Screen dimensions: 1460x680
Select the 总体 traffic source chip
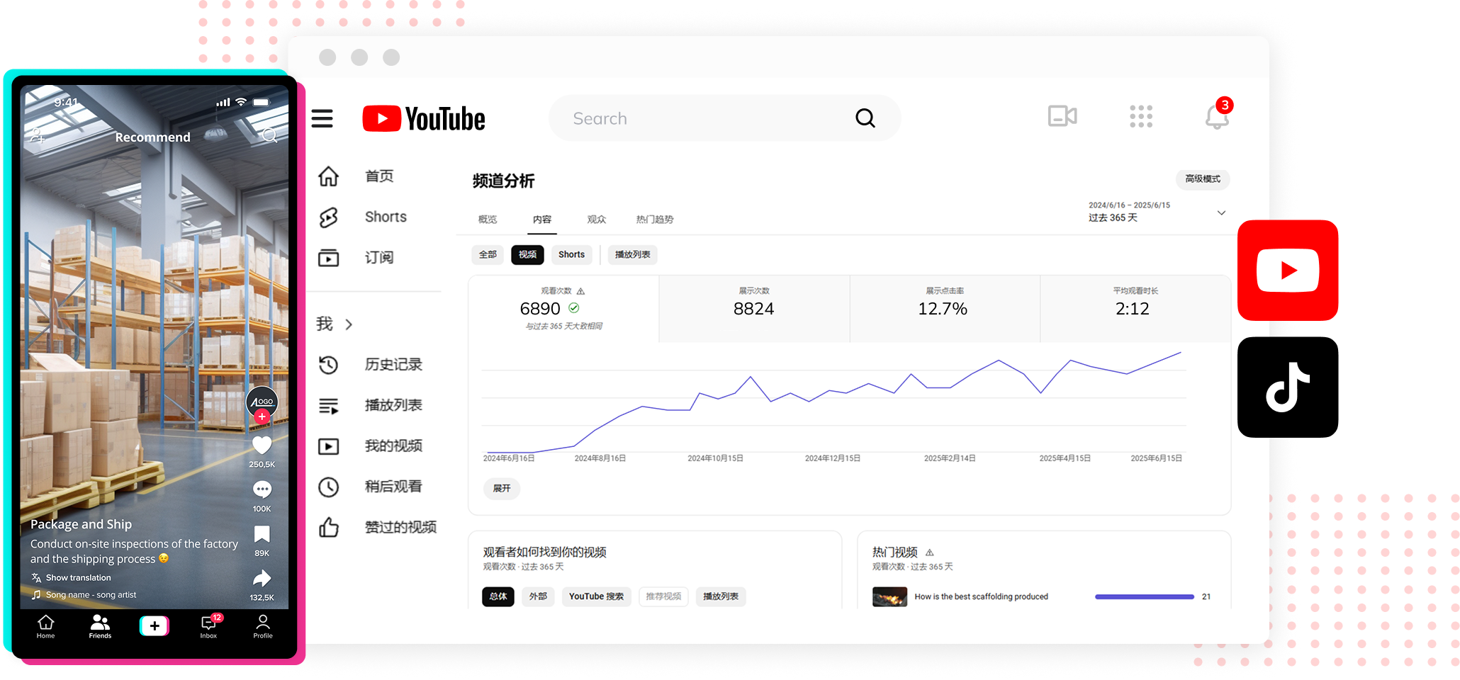click(498, 596)
